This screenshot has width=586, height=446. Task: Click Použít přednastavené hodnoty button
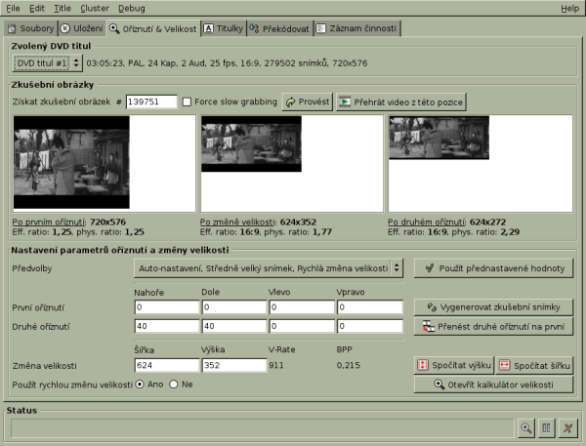click(493, 267)
